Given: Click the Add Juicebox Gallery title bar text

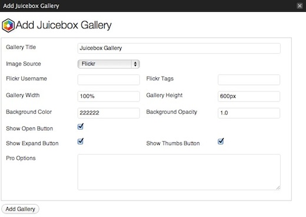Looking at the screenshot, I should (31, 6).
